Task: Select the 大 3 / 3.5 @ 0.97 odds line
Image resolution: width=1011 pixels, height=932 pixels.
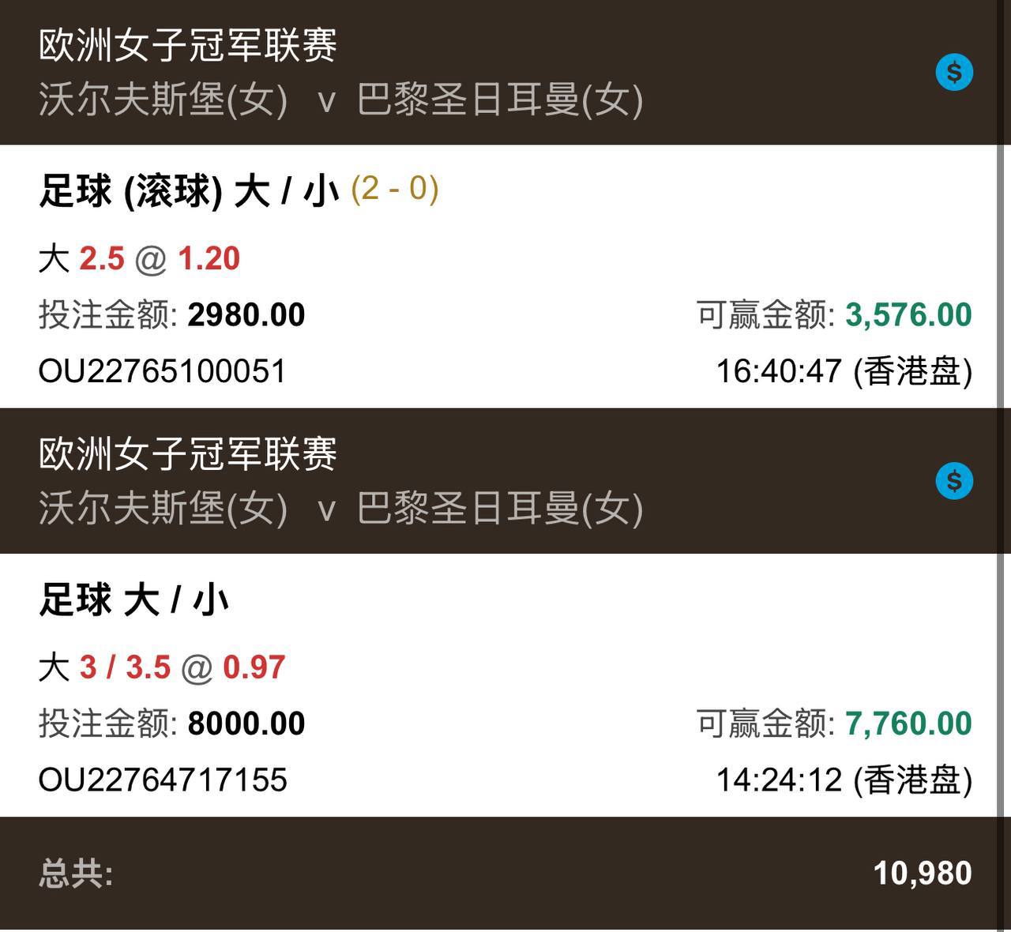Action: pyautogui.click(x=162, y=667)
